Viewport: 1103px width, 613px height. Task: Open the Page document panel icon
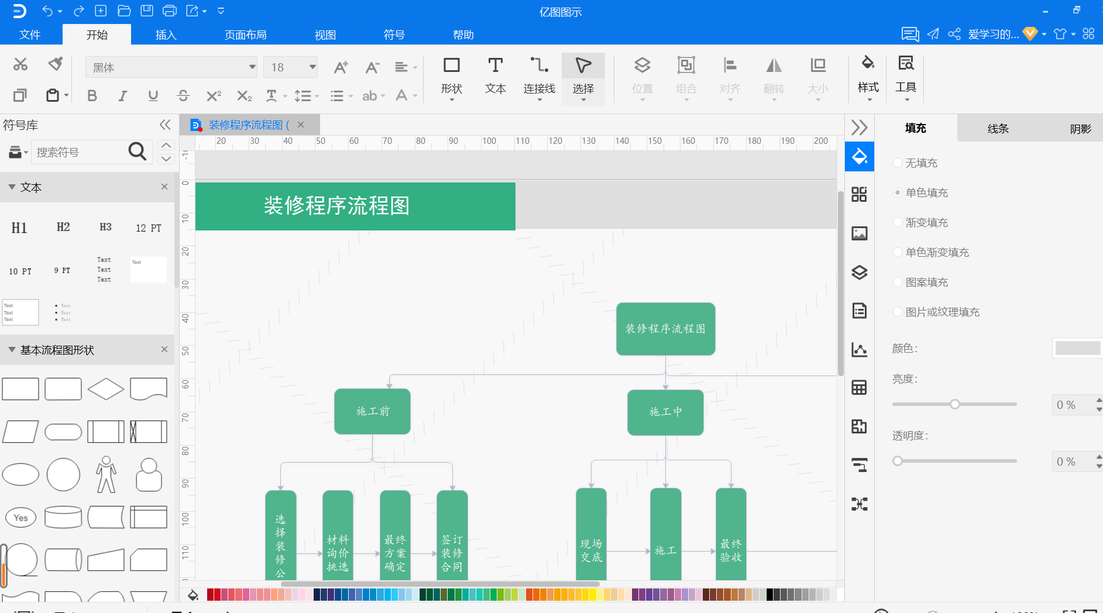[x=859, y=311]
